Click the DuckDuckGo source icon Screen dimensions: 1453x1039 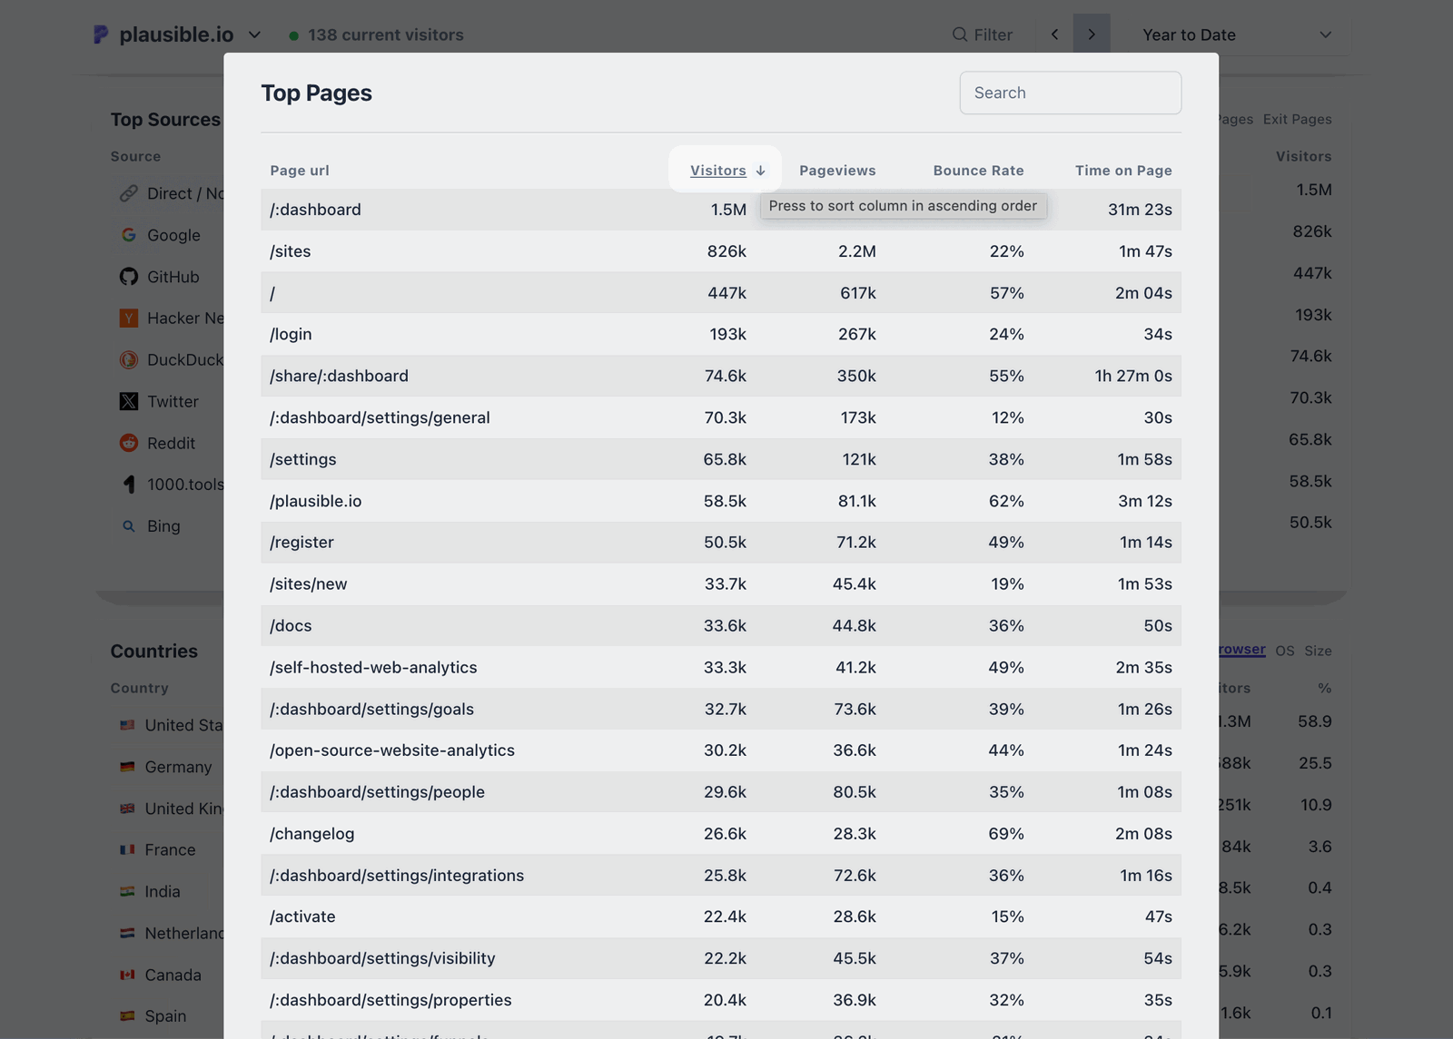(x=129, y=359)
